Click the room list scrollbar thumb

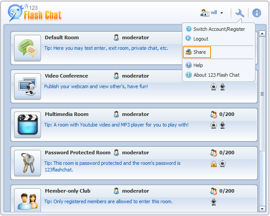pyautogui.click(x=262, y=94)
